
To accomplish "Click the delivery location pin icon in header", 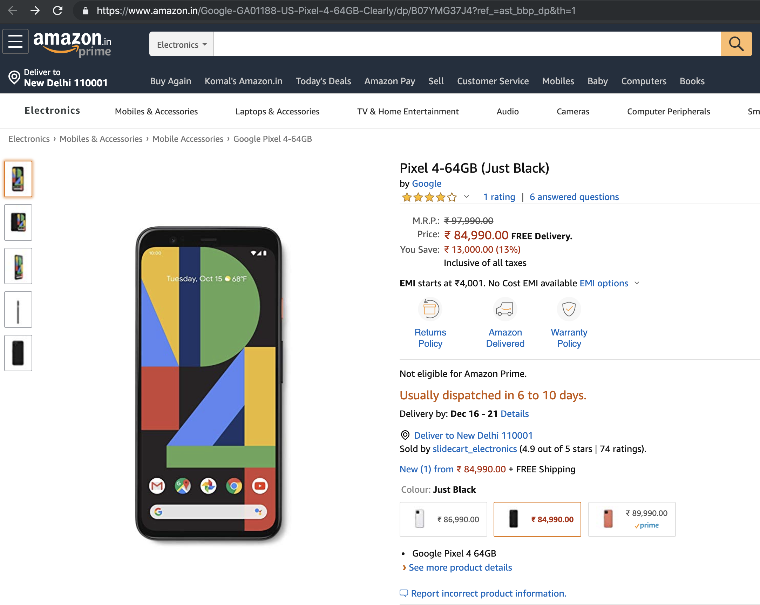I will click(14, 77).
